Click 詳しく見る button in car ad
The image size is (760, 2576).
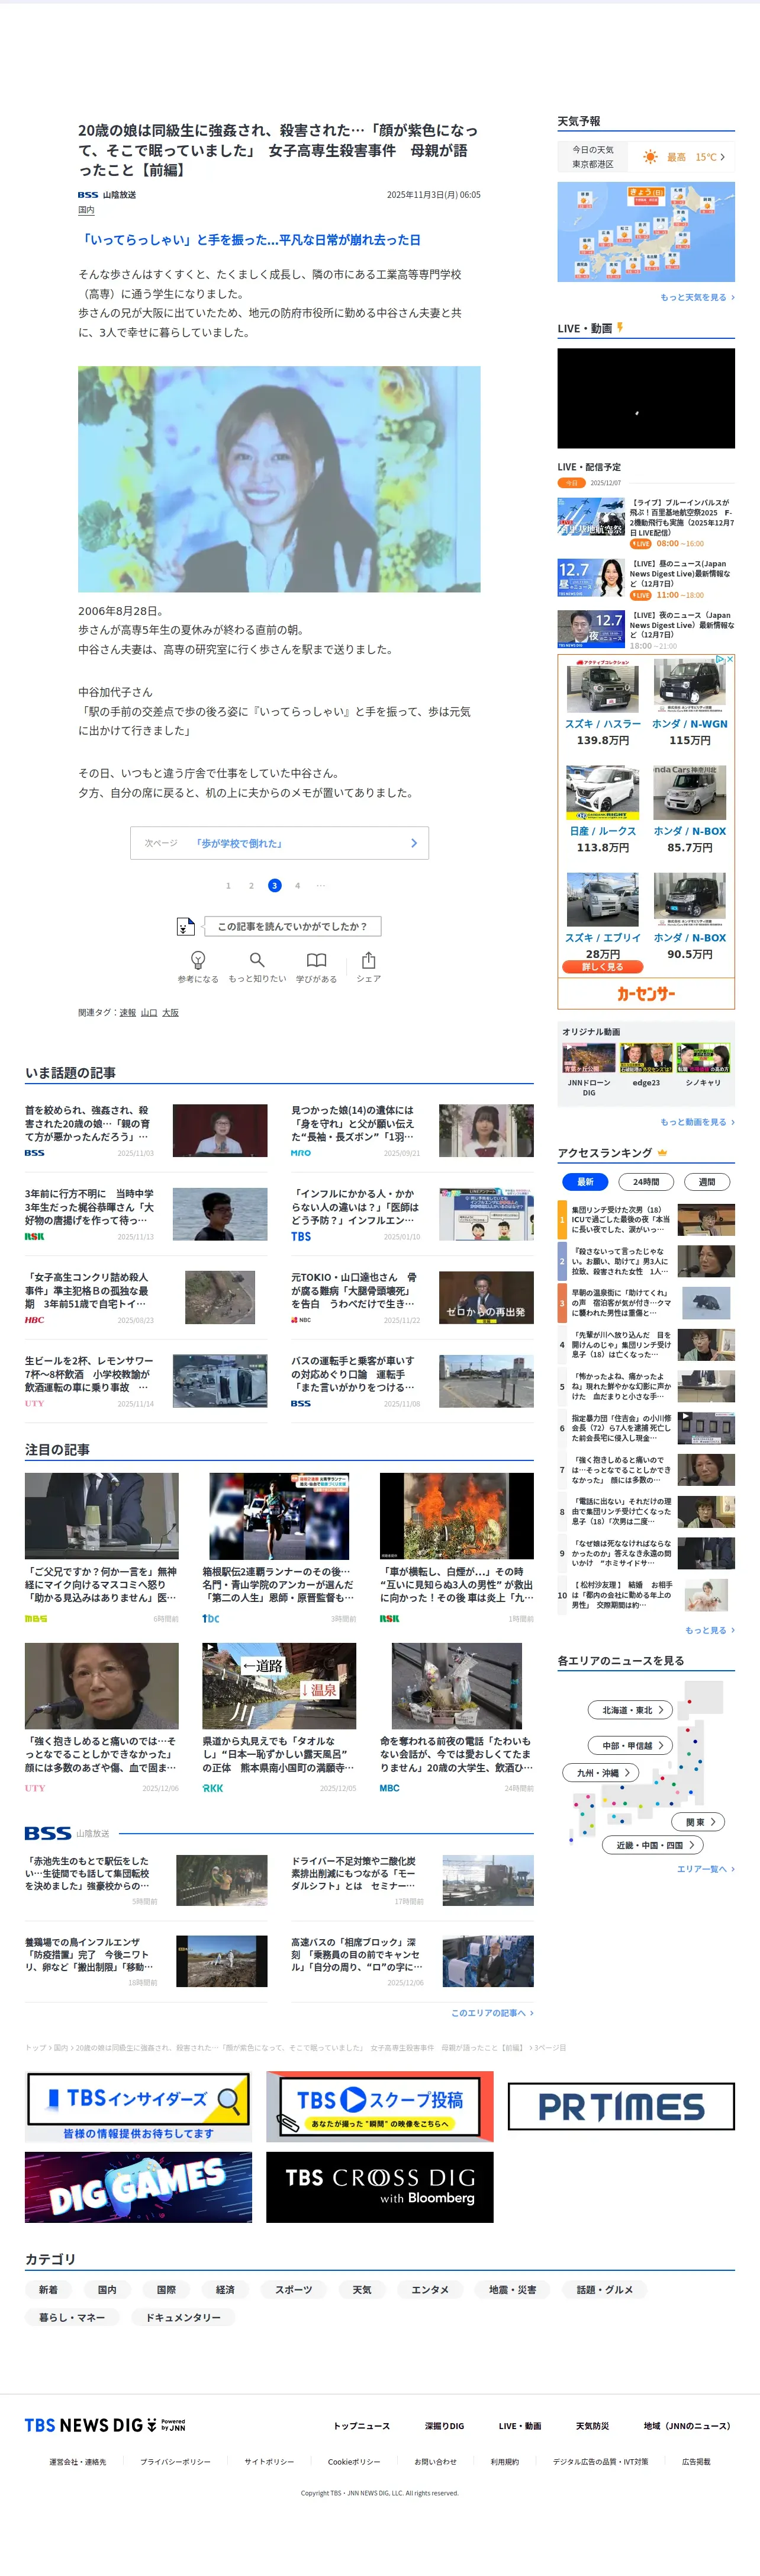pos(602,967)
